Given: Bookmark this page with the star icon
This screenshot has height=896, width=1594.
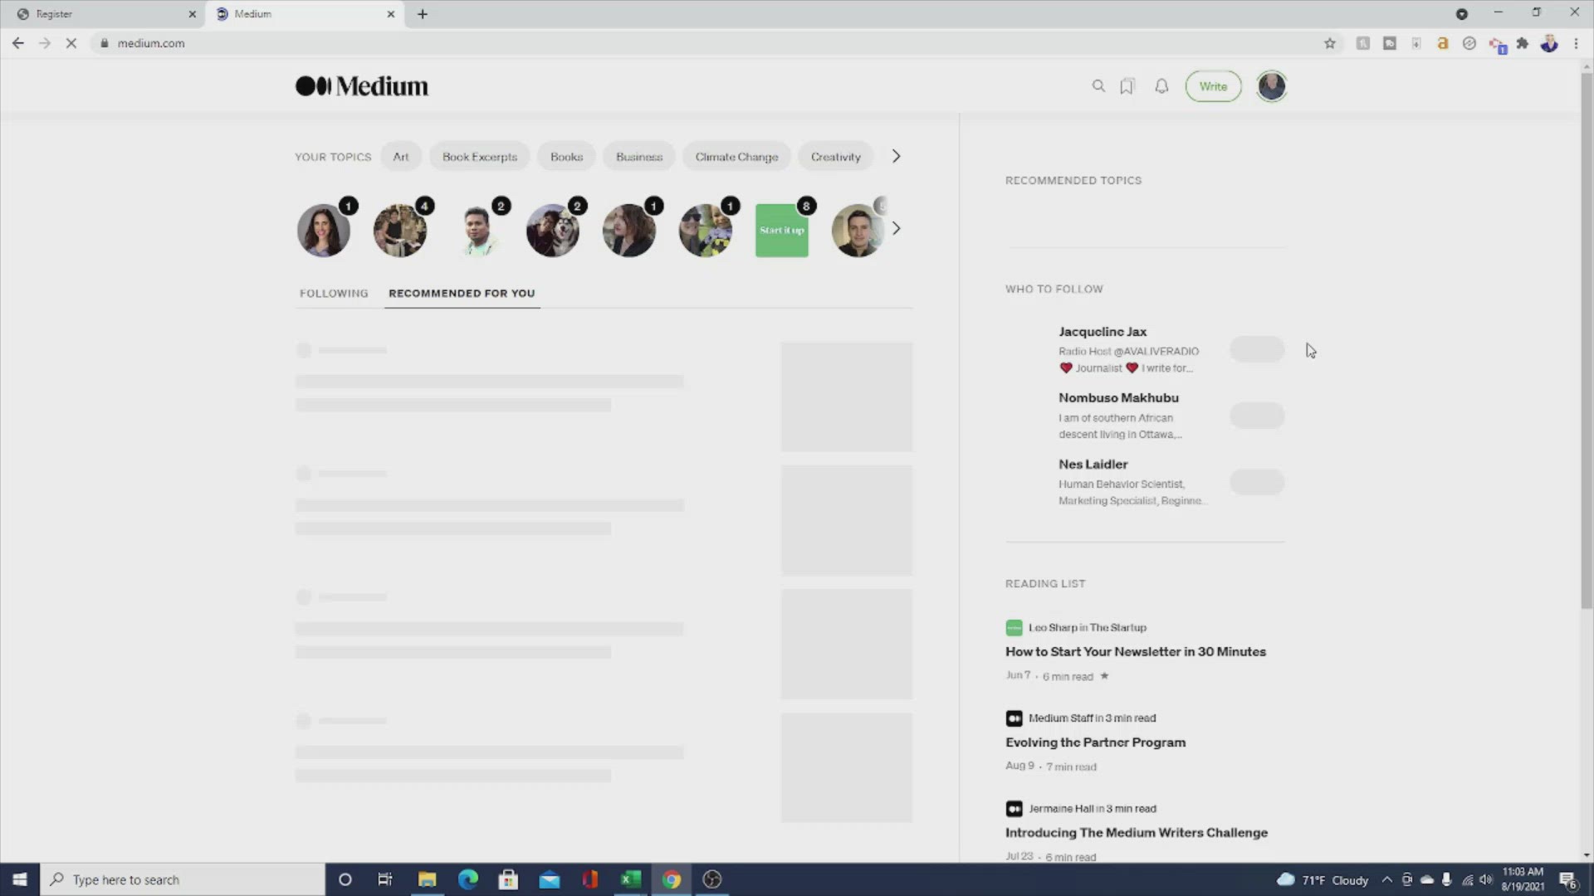Looking at the screenshot, I should (x=1330, y=43).
